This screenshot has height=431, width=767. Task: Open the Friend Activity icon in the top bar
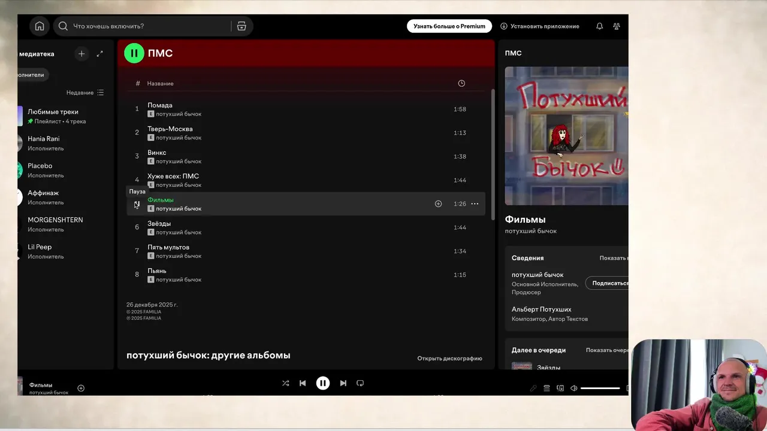point(617,26)
